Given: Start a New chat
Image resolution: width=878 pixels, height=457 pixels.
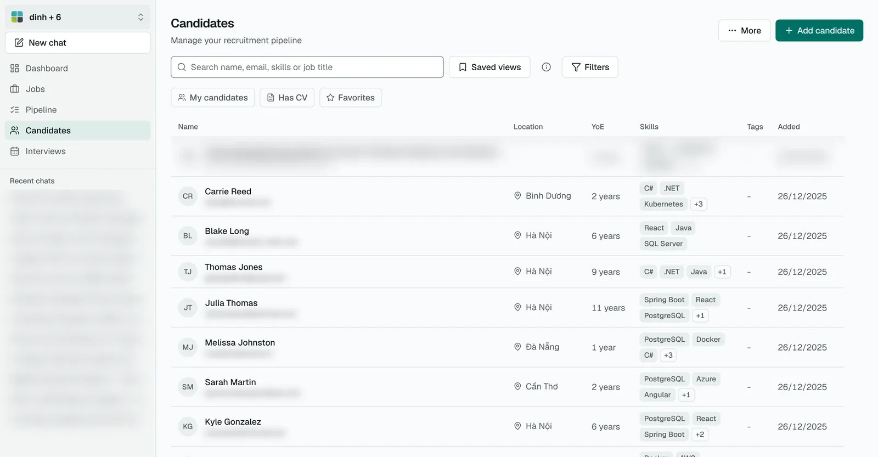Looking at the screenshot, I should click(78, 43).
